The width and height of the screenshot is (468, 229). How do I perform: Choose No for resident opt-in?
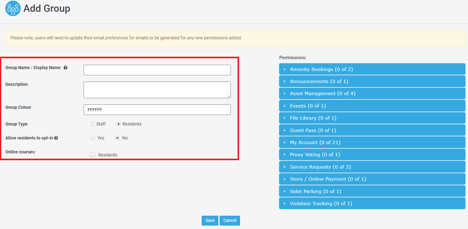117,138
